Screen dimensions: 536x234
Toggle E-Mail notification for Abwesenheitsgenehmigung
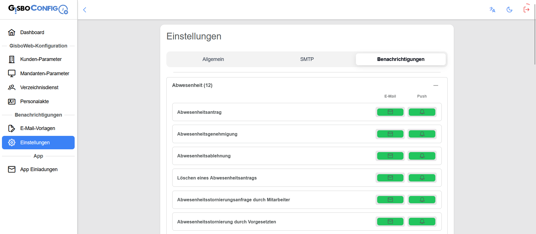390,134
